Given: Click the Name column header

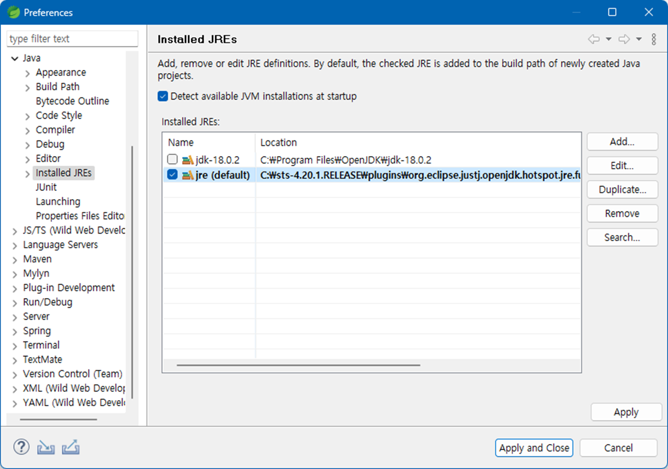Looking at the screenshot, I should (x=209, y=142).
